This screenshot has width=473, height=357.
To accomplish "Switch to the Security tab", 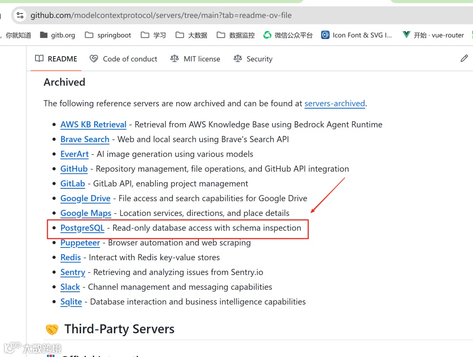I will pos(253,59).
